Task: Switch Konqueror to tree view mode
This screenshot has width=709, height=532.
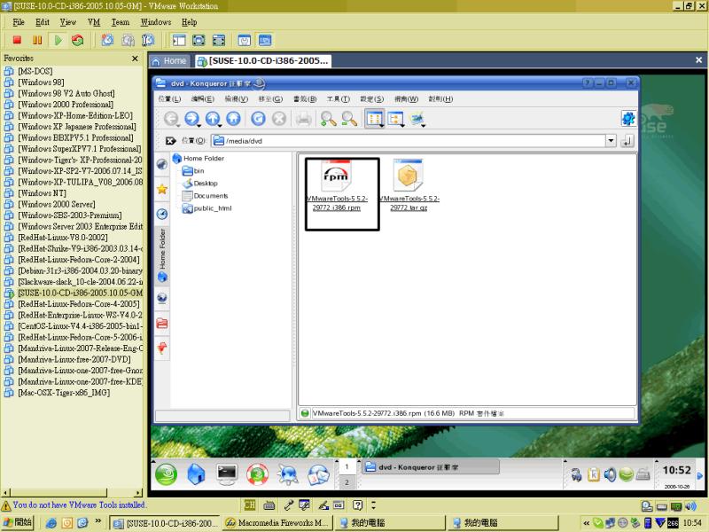Action: click(x=395, y=119)
